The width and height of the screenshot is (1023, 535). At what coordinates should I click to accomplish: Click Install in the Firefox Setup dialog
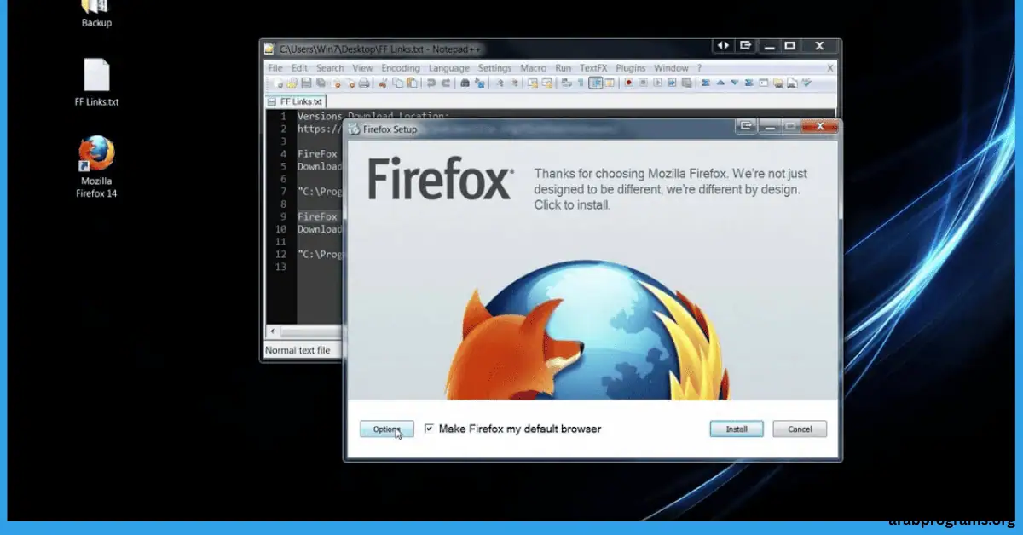(737, 429)
